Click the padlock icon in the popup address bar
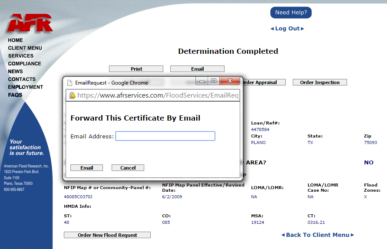The height and width of the screenshot is (249, 387). coord(72,95)
